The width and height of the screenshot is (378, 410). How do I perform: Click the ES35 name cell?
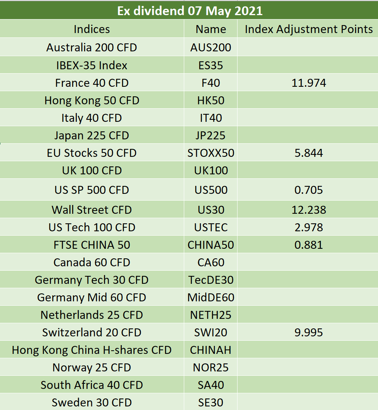211,65
